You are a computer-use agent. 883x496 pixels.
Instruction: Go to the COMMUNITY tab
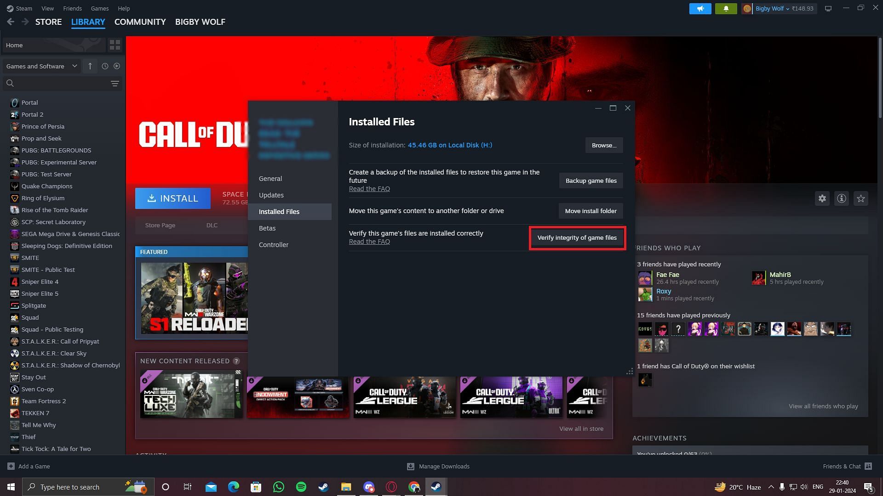(140, 22)
